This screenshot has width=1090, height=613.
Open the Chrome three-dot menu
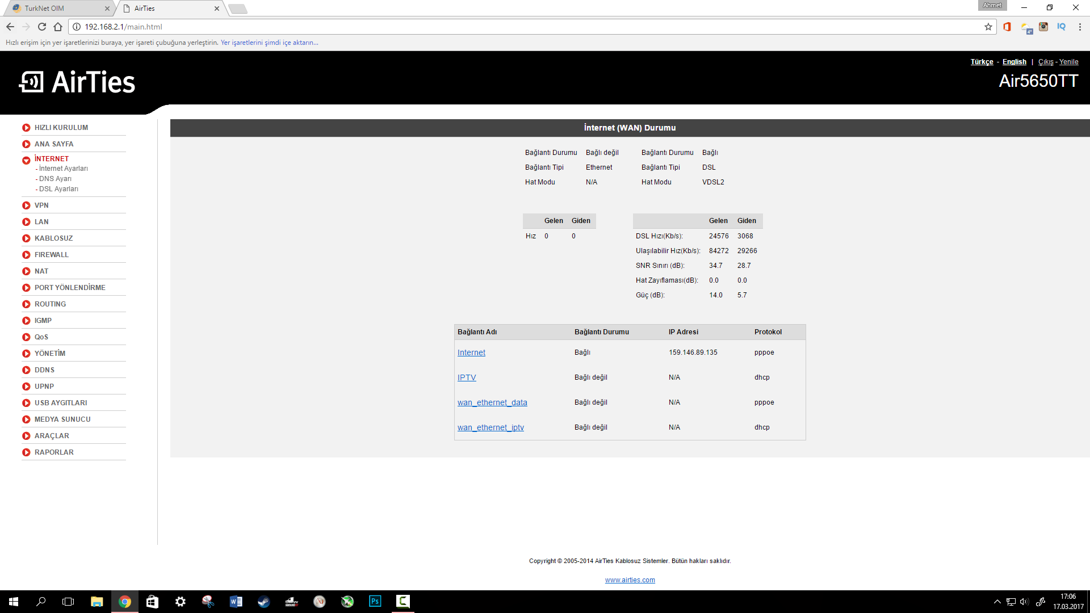point(1080,27)
